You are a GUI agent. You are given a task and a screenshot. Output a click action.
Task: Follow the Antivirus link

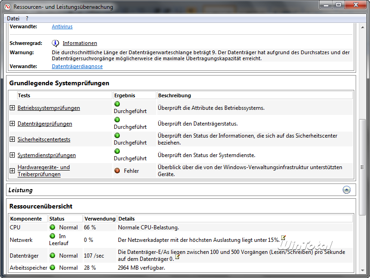(62, 26)
